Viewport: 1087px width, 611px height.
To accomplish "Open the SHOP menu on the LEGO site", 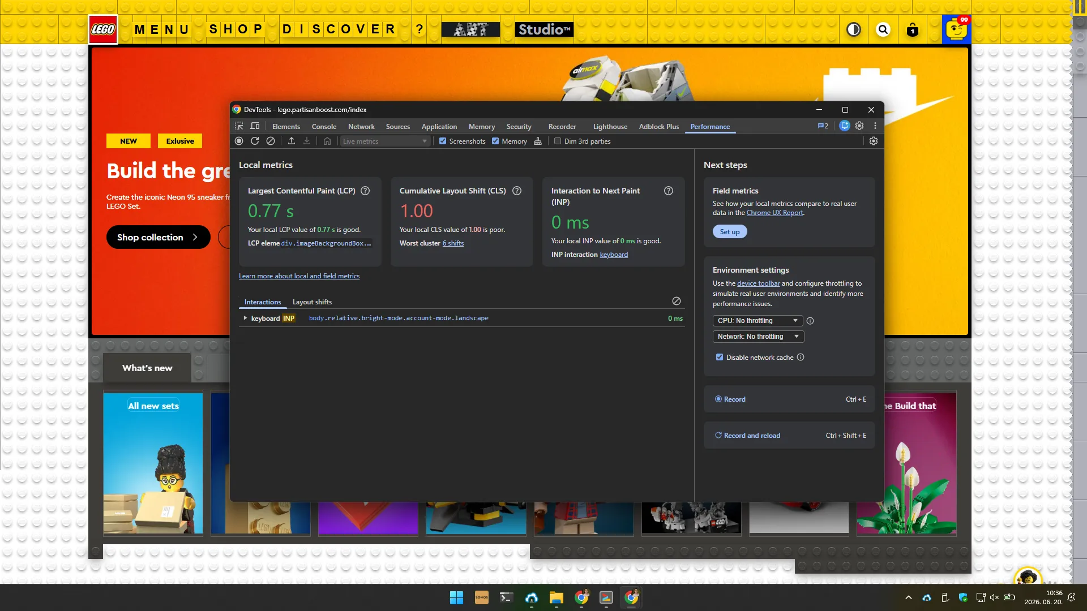I will tap(236, 29).
